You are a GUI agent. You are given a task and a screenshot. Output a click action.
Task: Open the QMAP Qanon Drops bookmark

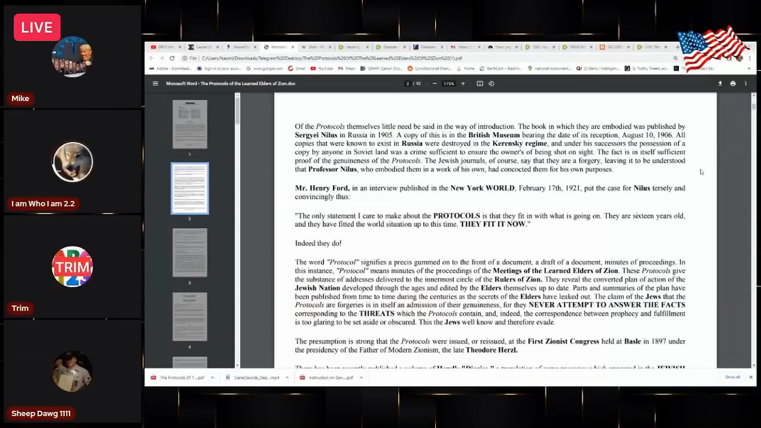point(380,68)
